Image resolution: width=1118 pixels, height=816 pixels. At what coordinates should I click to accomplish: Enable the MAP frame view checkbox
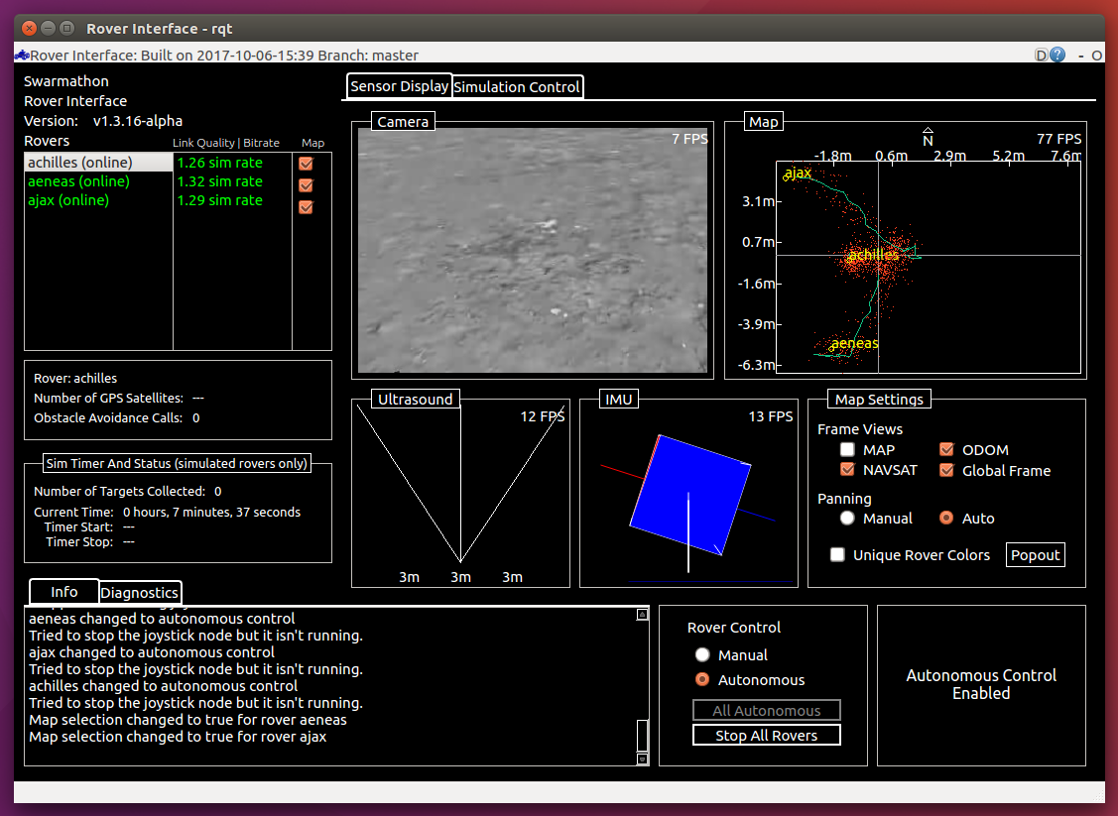(848, 450)
